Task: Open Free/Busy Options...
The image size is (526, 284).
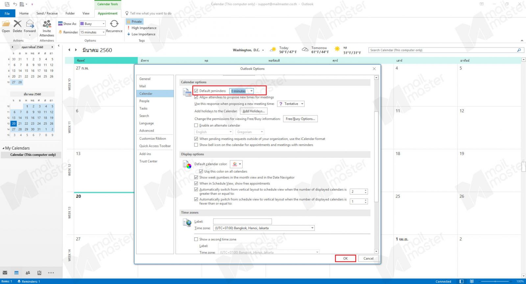Action: pos(300,119)
